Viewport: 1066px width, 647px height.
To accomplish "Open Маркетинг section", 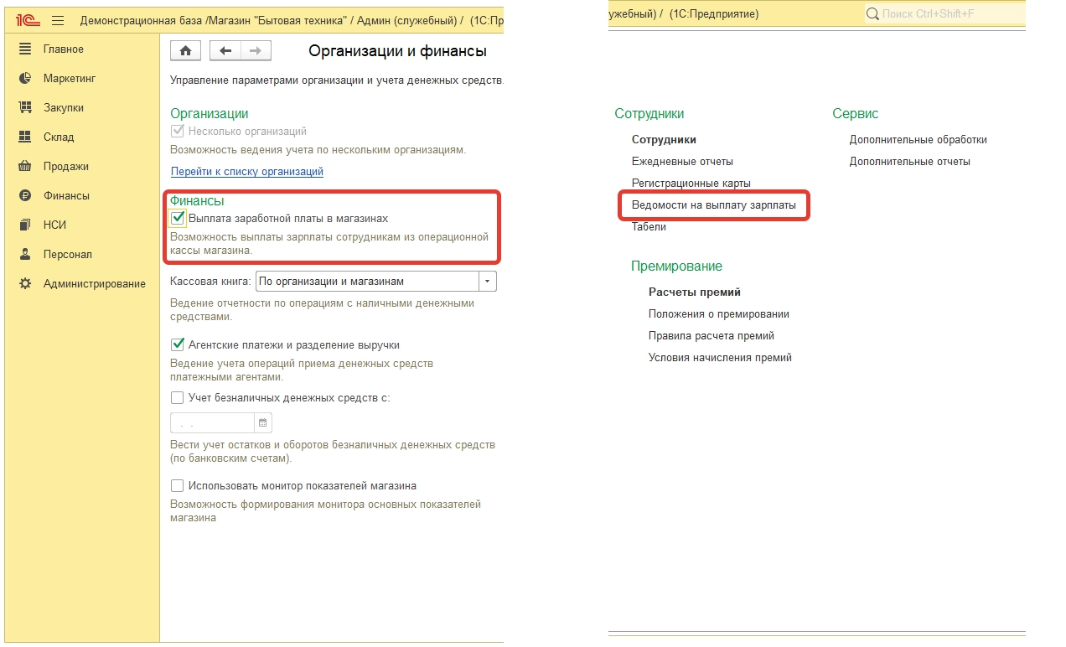I will (x=70, y=79).
